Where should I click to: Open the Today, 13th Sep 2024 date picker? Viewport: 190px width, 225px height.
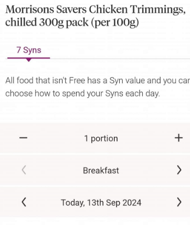point(101,202)
